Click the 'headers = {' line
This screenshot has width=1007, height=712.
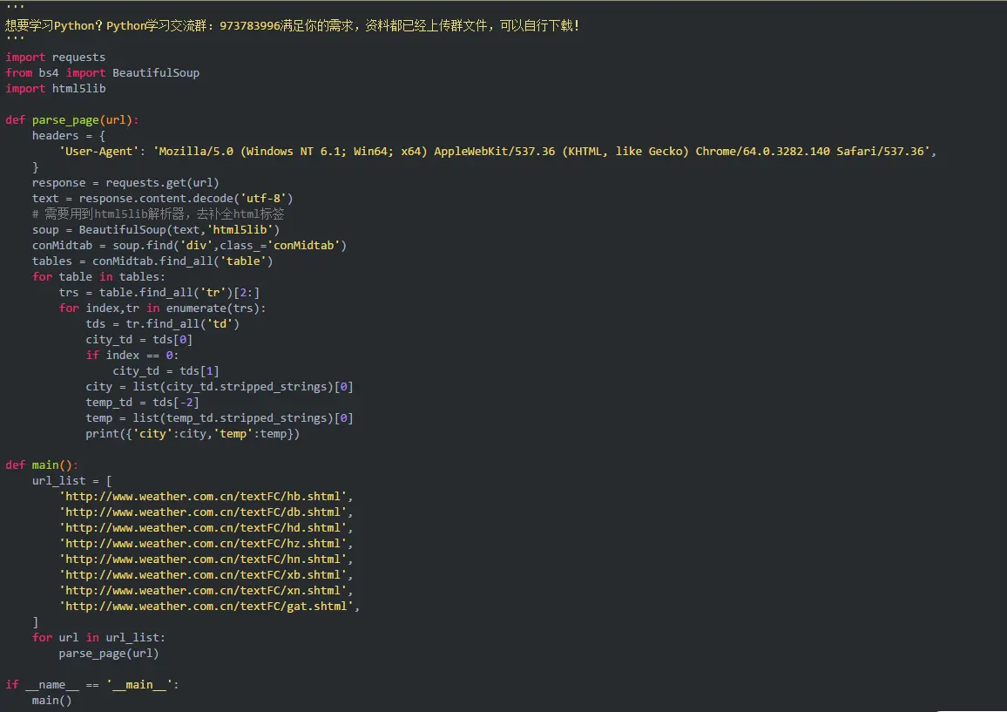[x=69, y=136]
